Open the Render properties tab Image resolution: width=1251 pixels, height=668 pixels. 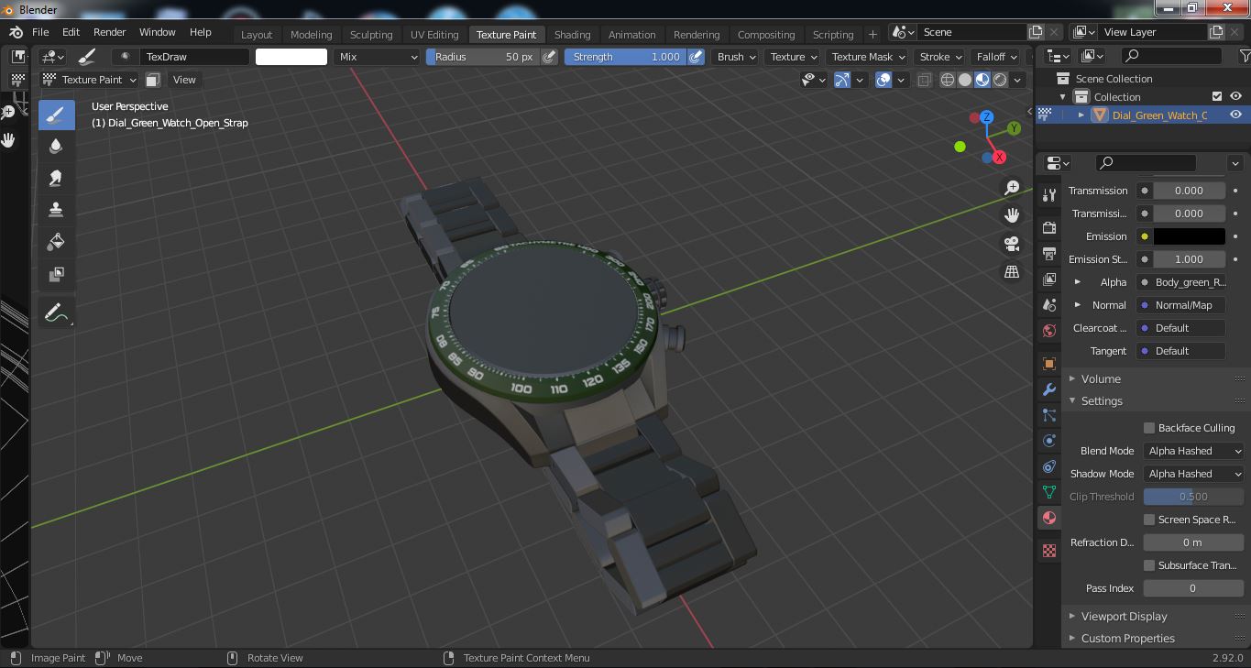tap(1049, 227)
